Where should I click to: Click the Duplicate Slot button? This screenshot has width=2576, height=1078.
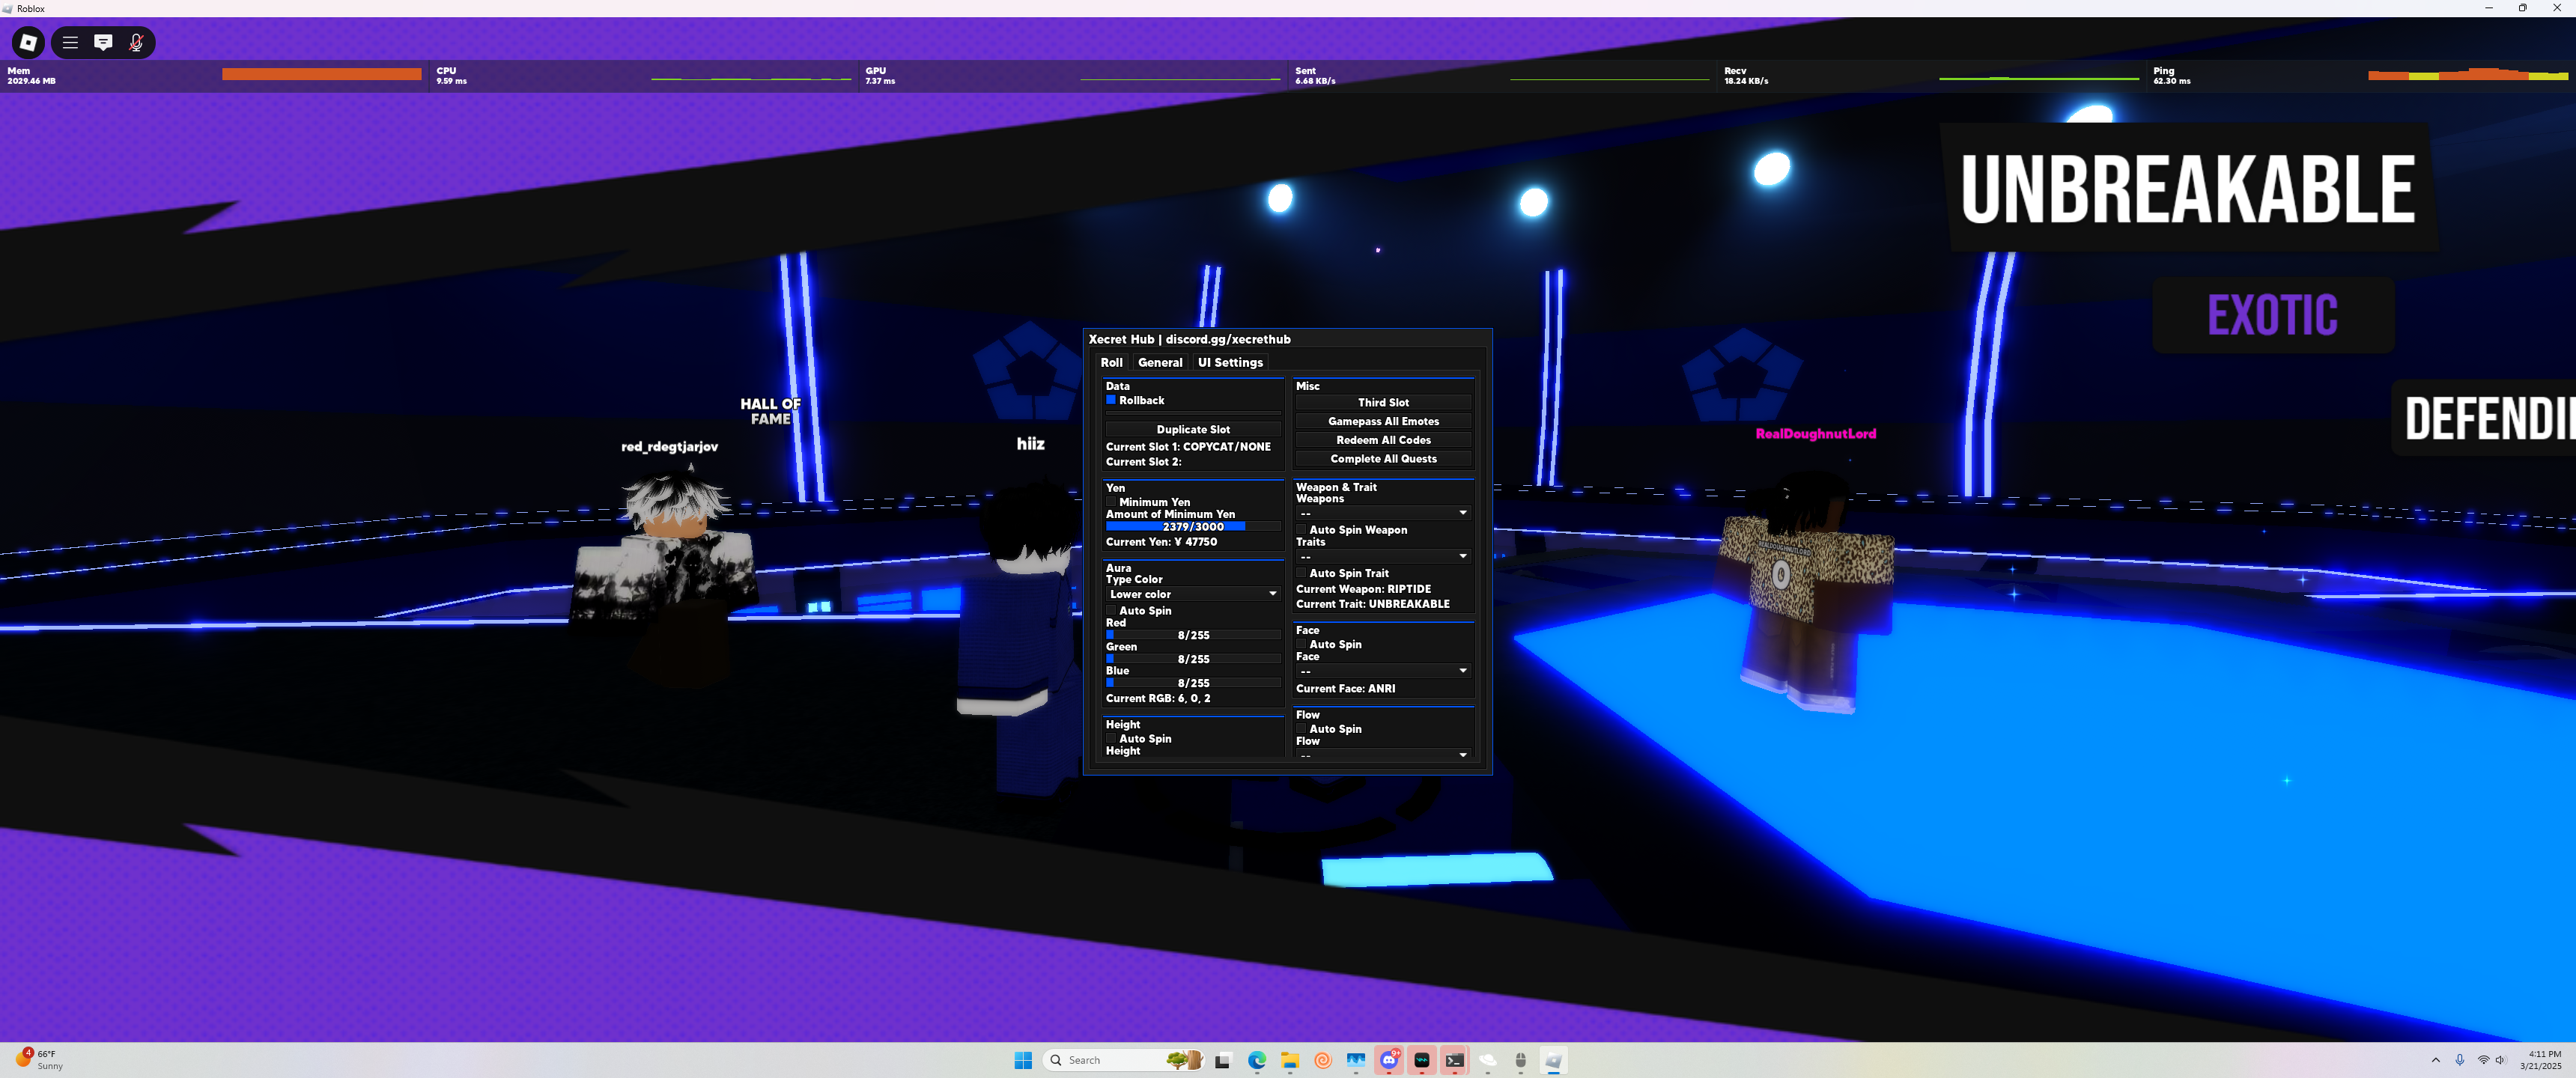point(1192,429)
